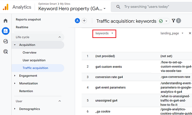This screenshot has height=115, width=192.
Task: Expand the Engagement group
Action: [15, 76]
